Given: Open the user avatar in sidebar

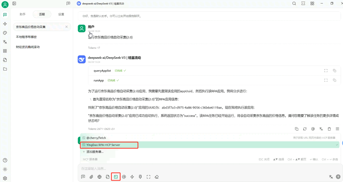Looking at the screenshot, I should click(5, 4).
